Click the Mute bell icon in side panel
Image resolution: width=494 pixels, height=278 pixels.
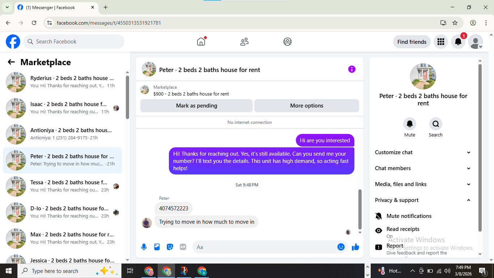(410, 124)
